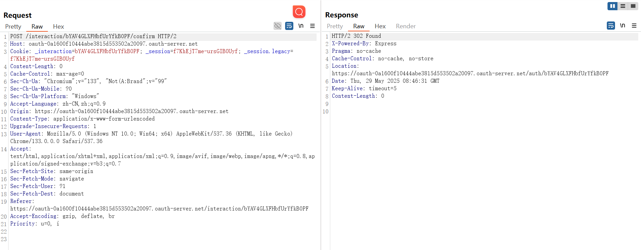641x250 pixels.
Task: Switch to the Response Pretty tab
Action: pos(335,26)
